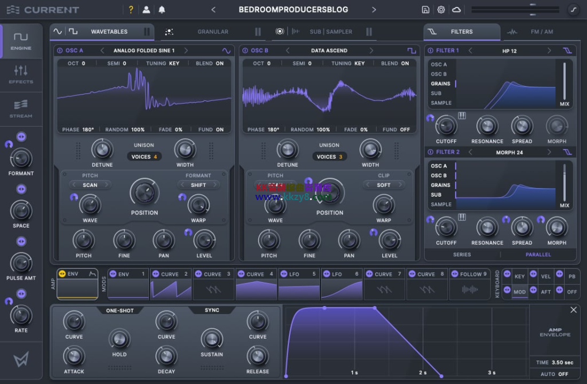Switch to the GRANULAR tab

(x=214, y=32)
